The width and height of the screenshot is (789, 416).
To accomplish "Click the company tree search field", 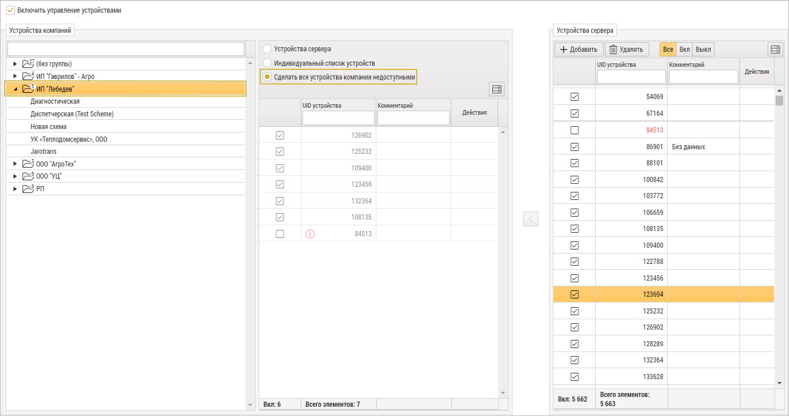I will point(126,49).
